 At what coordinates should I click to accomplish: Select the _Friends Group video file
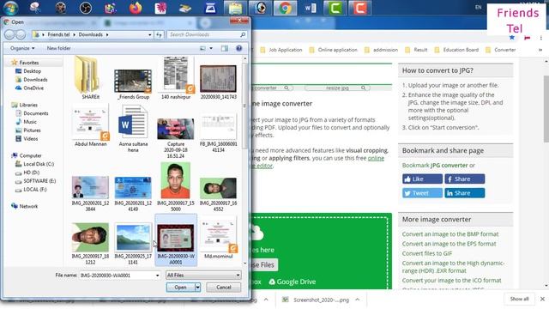tap(133, 84)
